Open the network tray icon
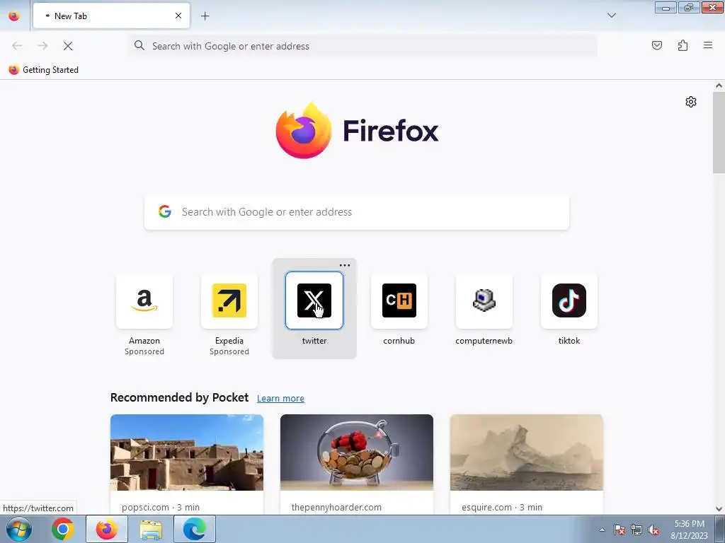The height and width of the screenshot is (543, 725). [x=636, y=530]
